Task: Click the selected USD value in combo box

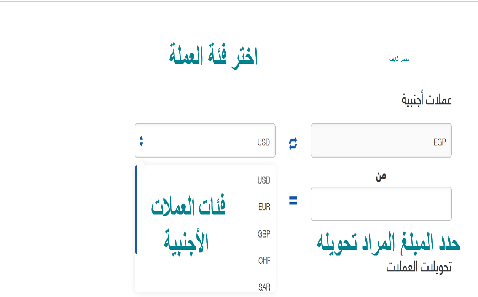Action: (263, 142)
